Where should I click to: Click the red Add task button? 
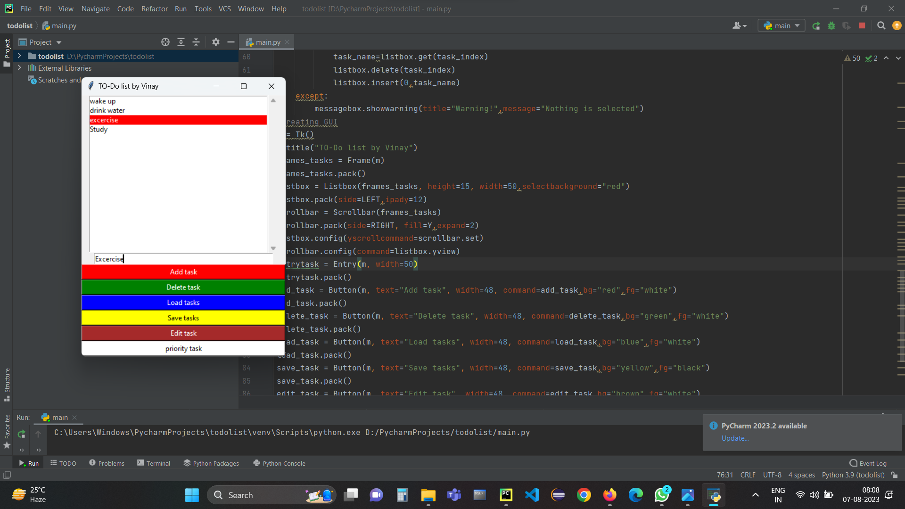(x=183, y=272)
